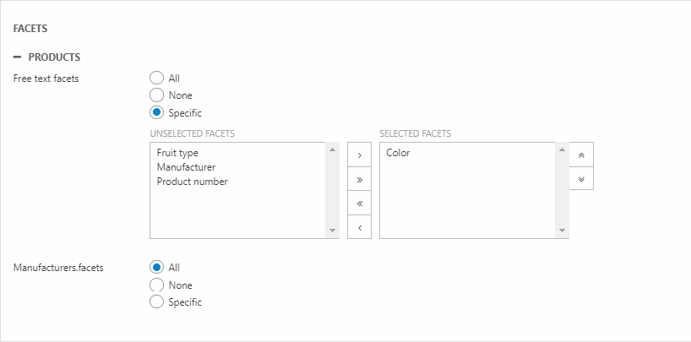This screenshot has height=342, width=691.
Task: Choose None for Free text facets
Action: [x=156, y=95]
